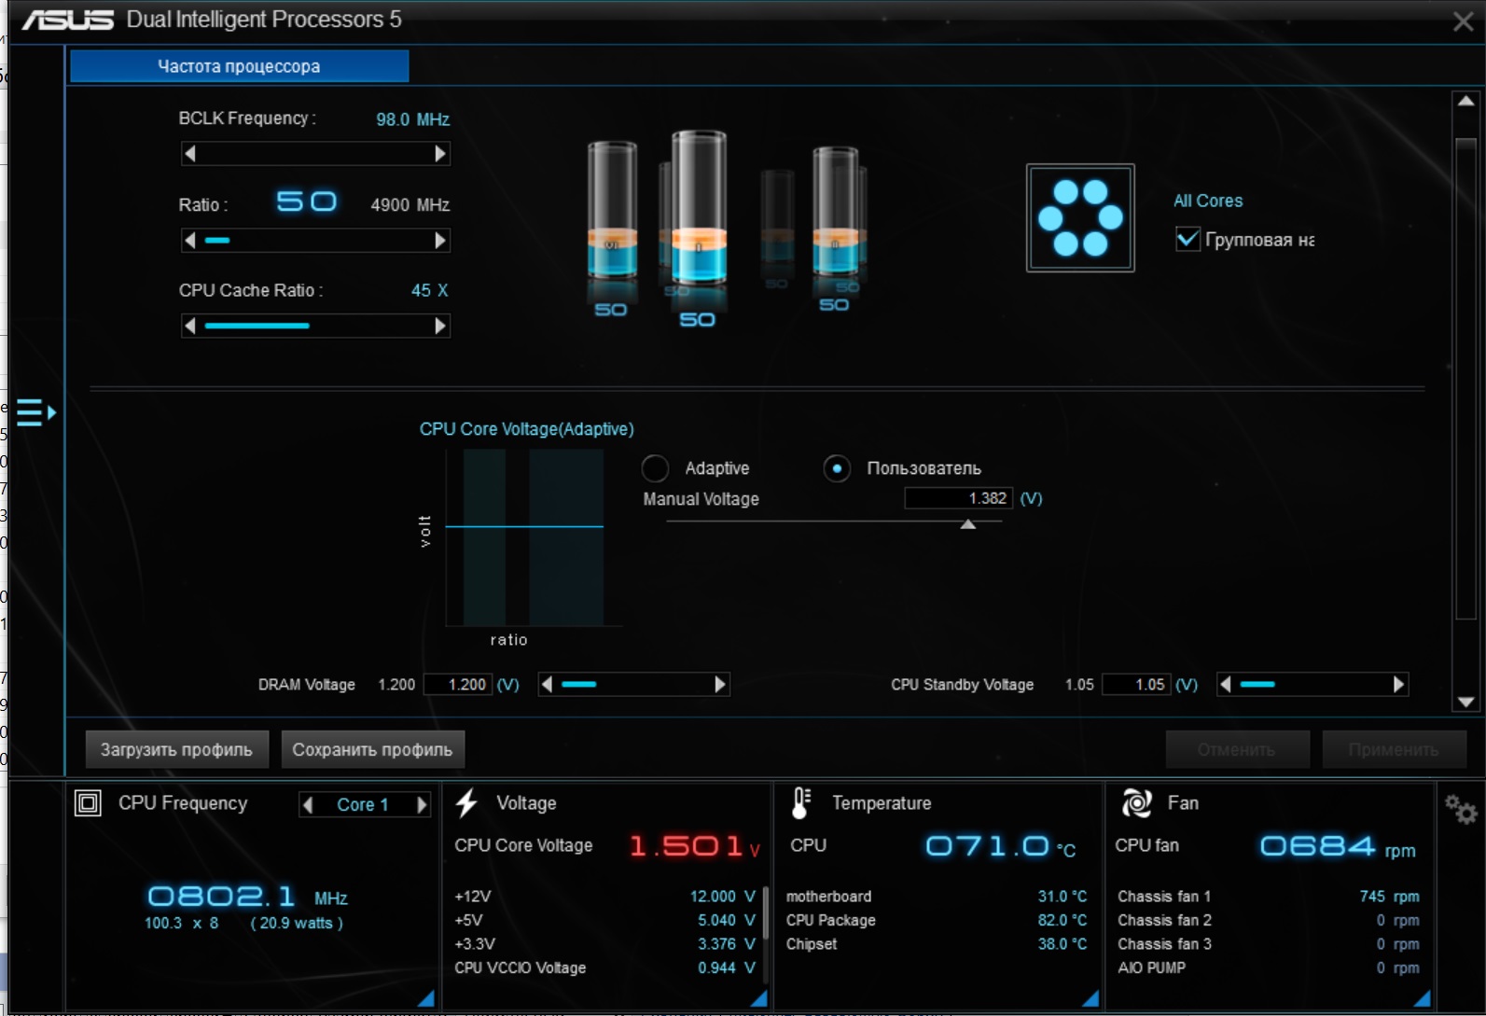The width and height of the screenshot is (1486, 1016).
Task: Select the Пользователь voltage radio button
Action: [x=837, y=468]
